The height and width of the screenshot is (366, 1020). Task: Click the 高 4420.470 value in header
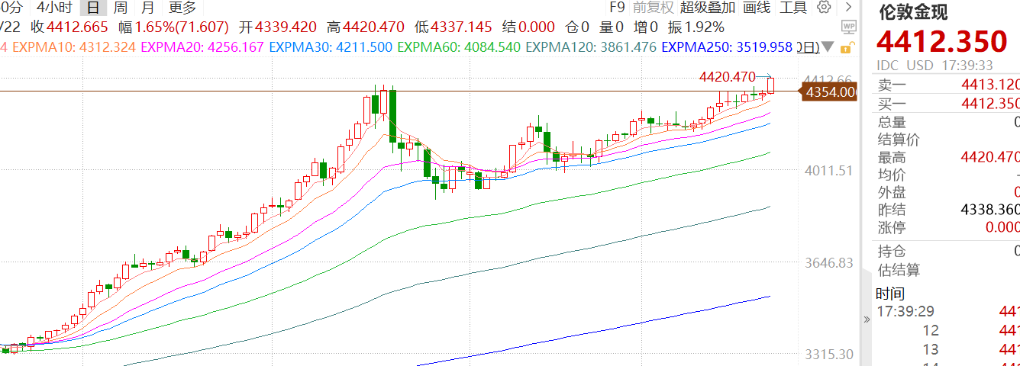365,27
